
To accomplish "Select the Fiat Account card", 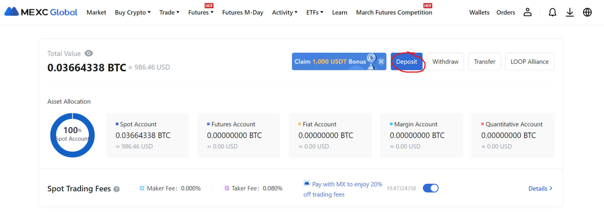I will [x=330, y=135].
